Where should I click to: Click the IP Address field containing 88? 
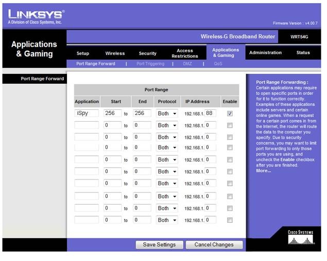pos(210,113)
